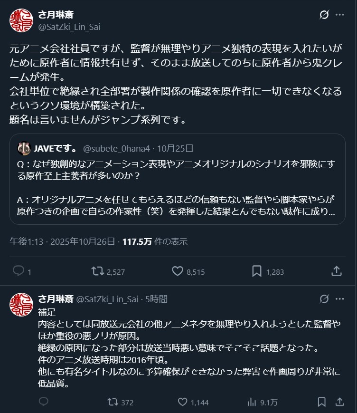Repost the follow-up tweet with 372 reposts
The height and width of the screenshot is (413, 357).
[x=113, y=402]
